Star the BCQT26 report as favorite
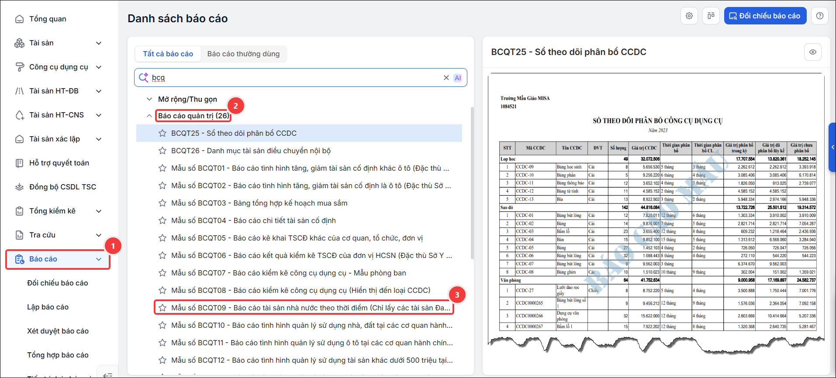This screenshot has height=378, width=836. coord(162,151)
